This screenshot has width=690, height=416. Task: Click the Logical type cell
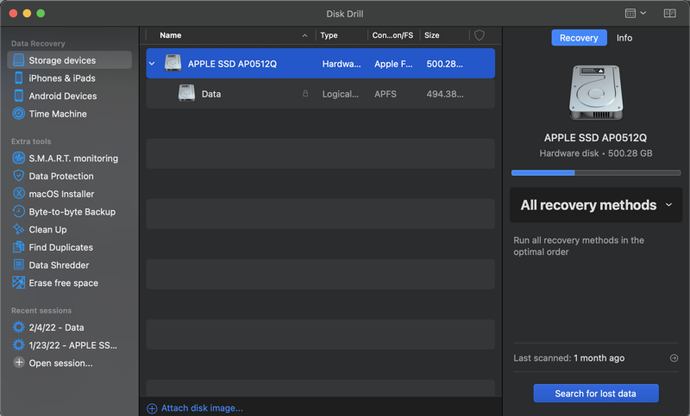click(x=340, y=94)
